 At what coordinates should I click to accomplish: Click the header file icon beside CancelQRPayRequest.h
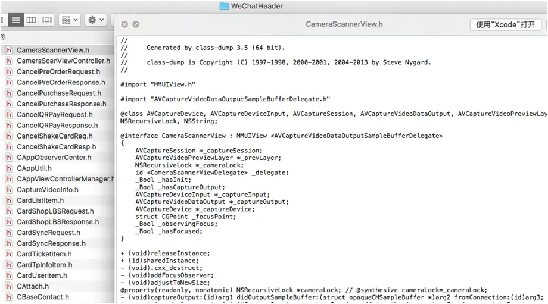click(9, 114)
